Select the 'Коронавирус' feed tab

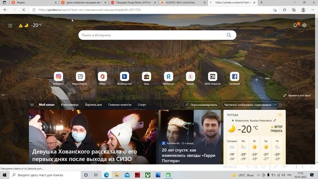click(x=70, y=105)
